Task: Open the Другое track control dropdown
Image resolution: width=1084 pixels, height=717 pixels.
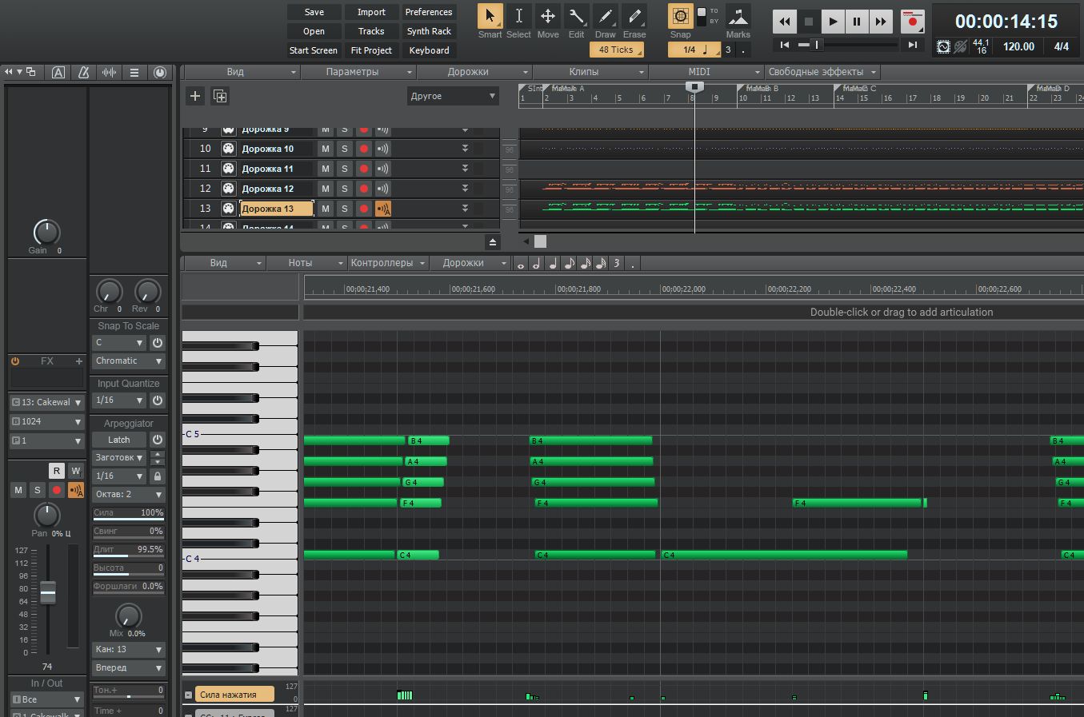Action: [453, 96]
